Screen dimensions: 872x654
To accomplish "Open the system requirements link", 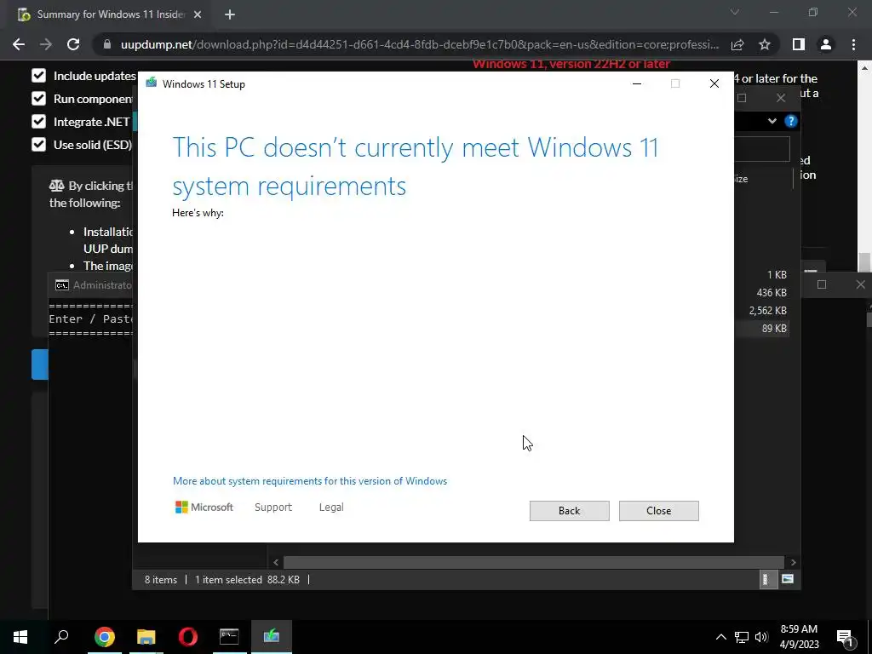I will click(x=310, y=481).
